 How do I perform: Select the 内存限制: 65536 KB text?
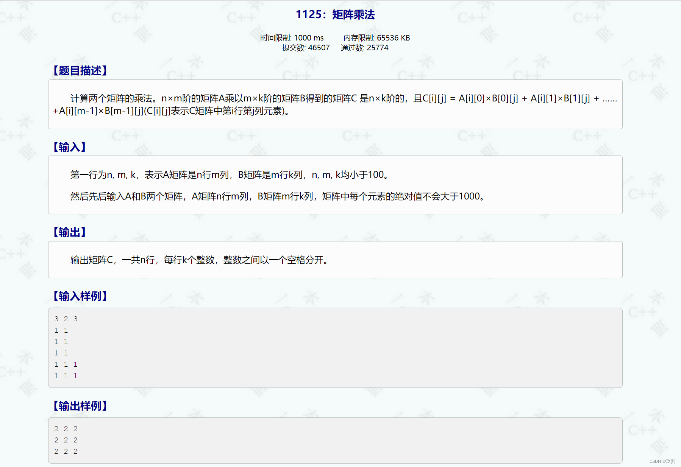click(376, 38)
